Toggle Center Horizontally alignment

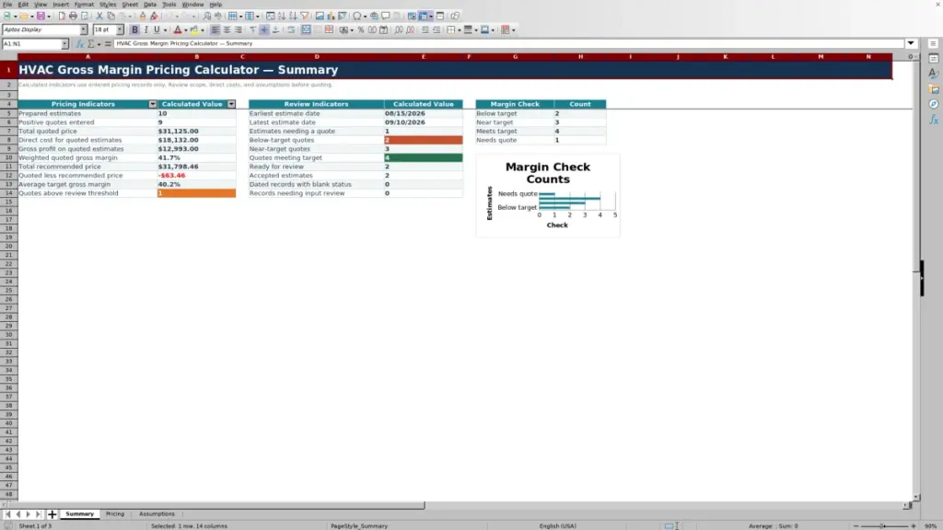tap(227, 30)
